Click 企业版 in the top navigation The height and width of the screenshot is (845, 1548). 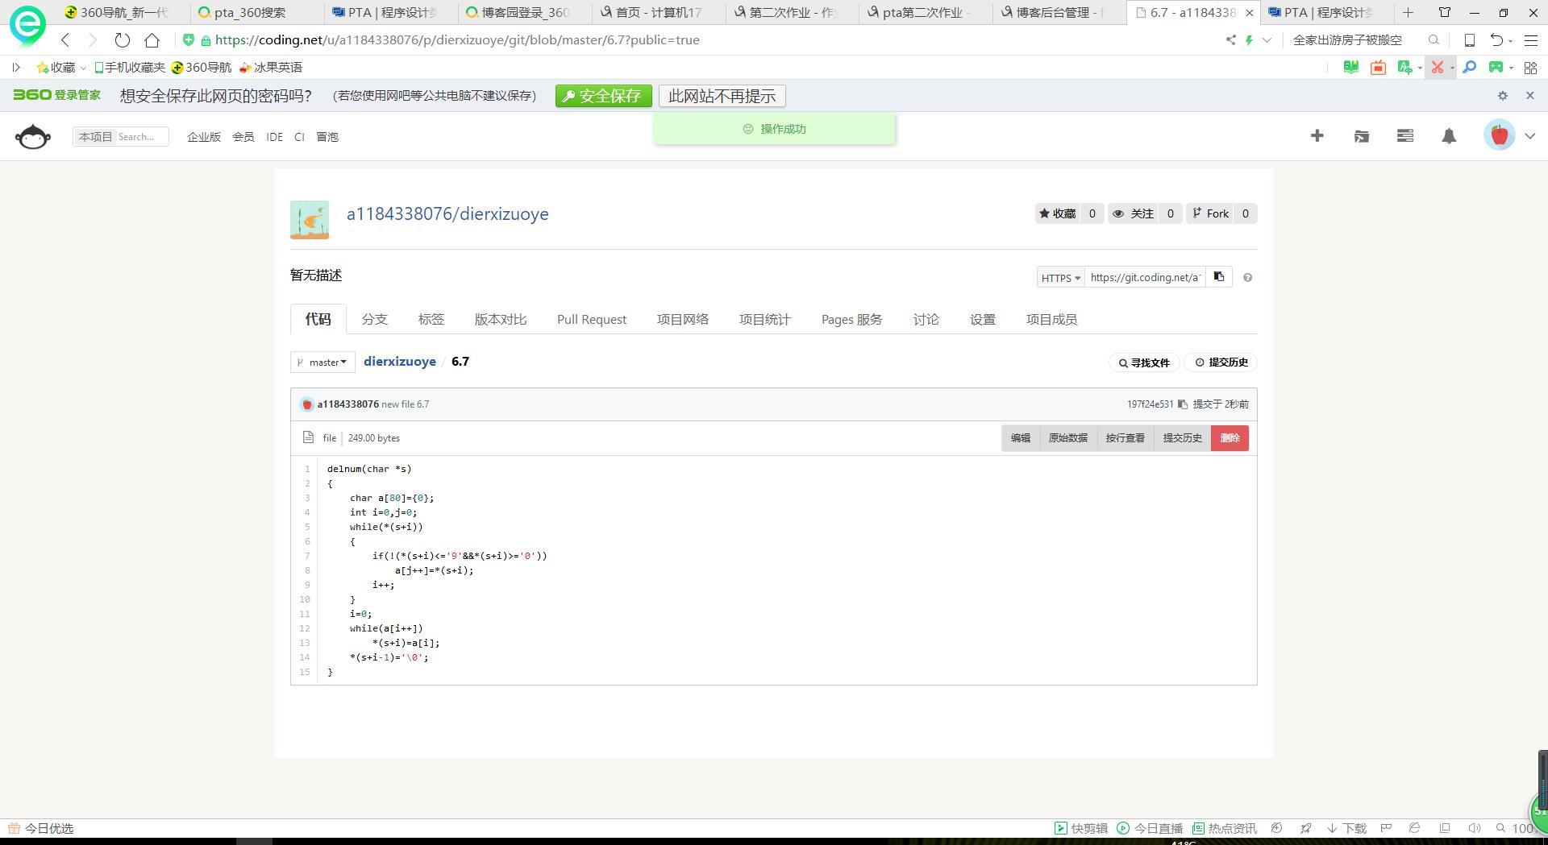click(204, 137)
